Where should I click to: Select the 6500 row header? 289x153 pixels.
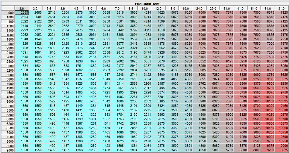click(x=8, y=128)
